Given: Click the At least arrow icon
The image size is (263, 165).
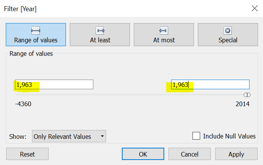Looking at the screenshot, I should pos(100,31).
